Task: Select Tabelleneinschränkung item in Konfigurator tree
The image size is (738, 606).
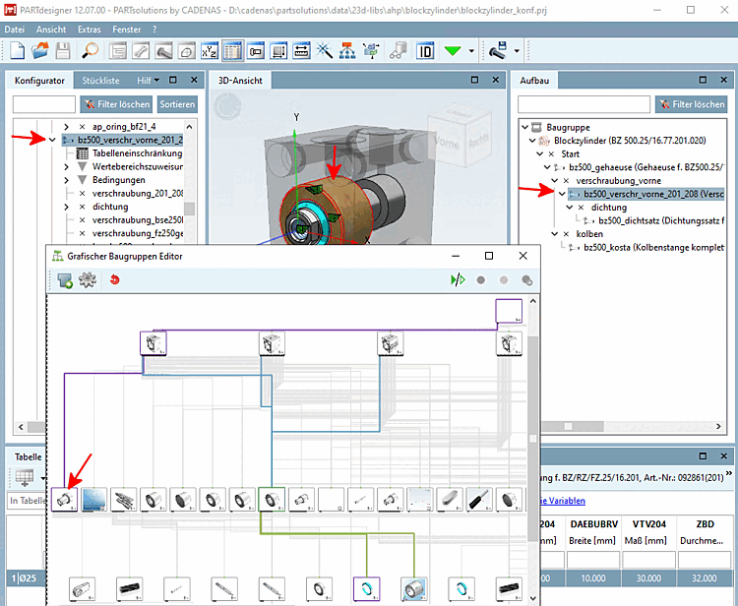Action: 137,153
